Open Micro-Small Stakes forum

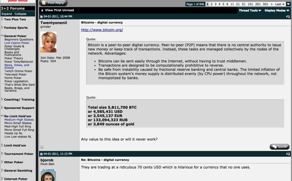coord(18,123)
